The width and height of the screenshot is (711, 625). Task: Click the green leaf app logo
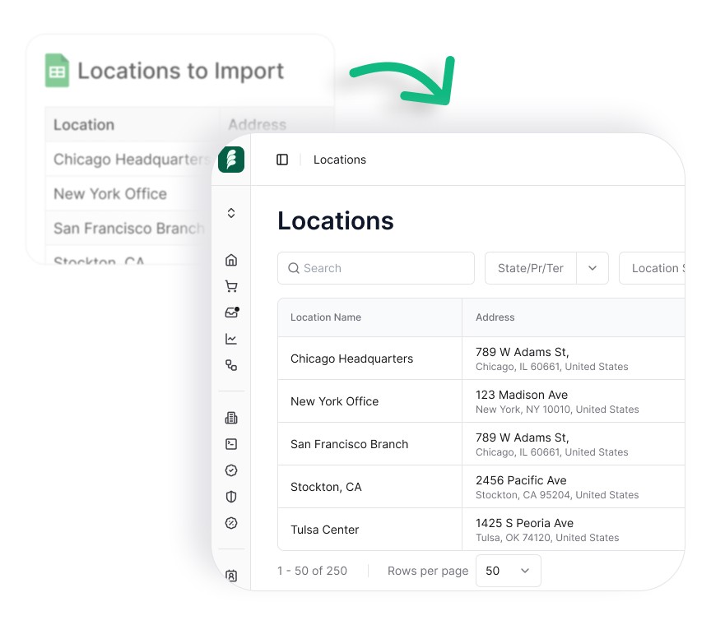pos(231,160)
